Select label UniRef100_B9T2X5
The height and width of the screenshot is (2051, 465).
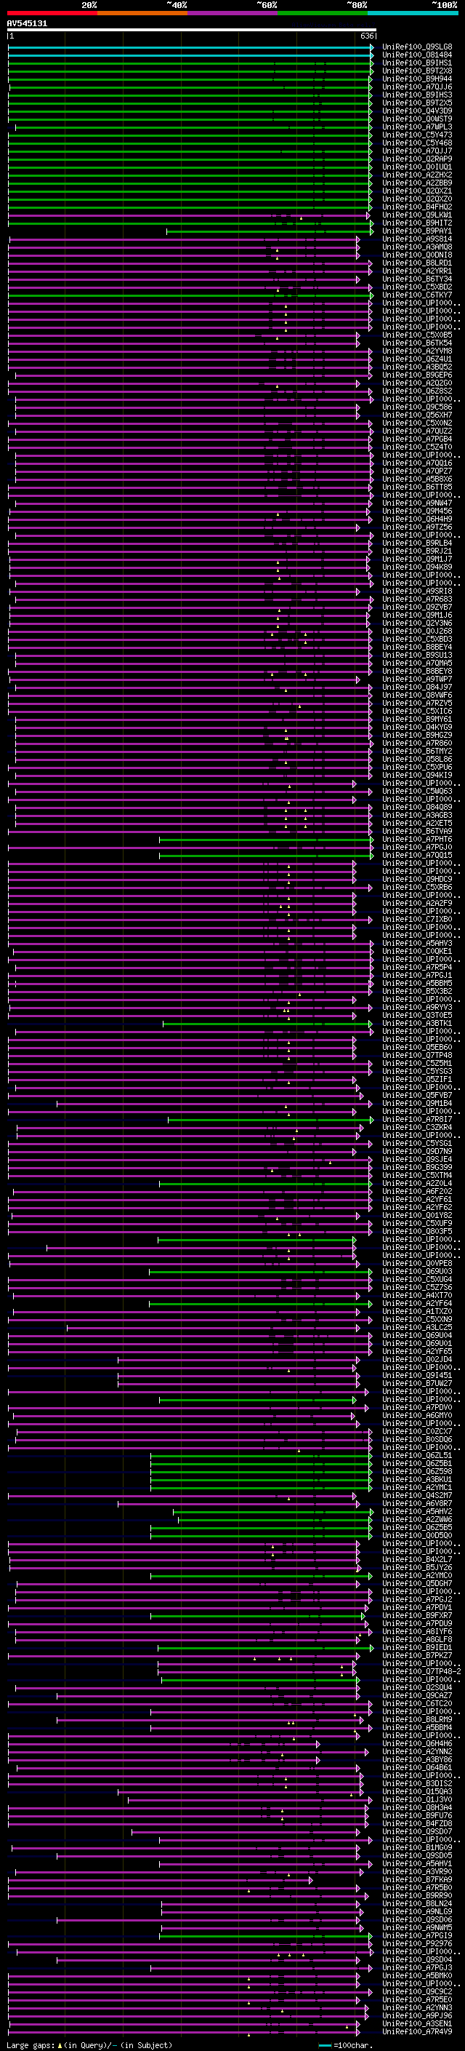click(417, 103)
